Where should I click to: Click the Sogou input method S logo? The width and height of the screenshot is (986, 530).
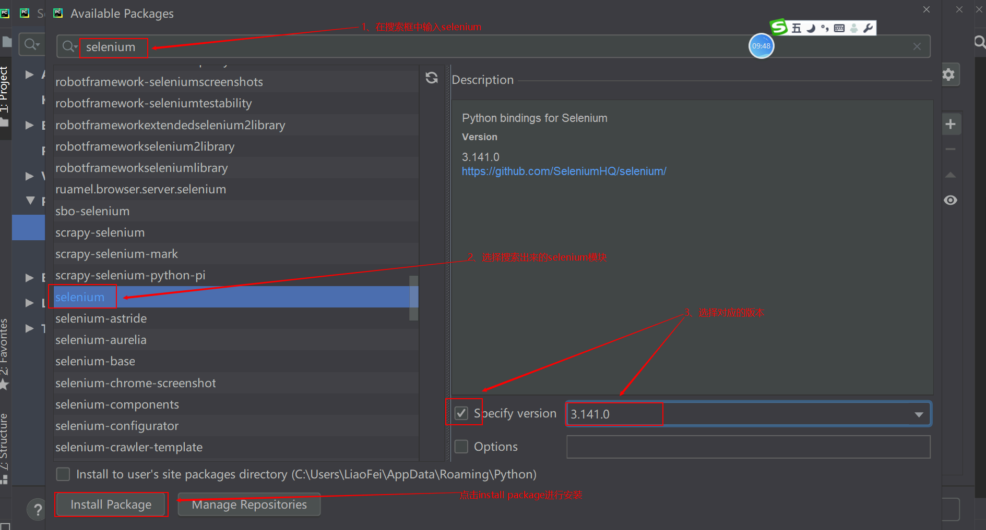tap(779, 27)
